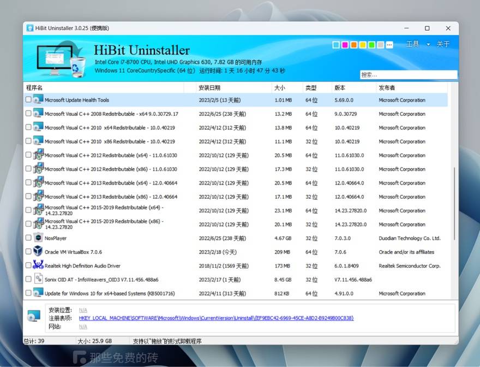Check the Microsoft Update Health Tools checkbox
Viewport: 480px width, 367px height.
click(28, 100)
